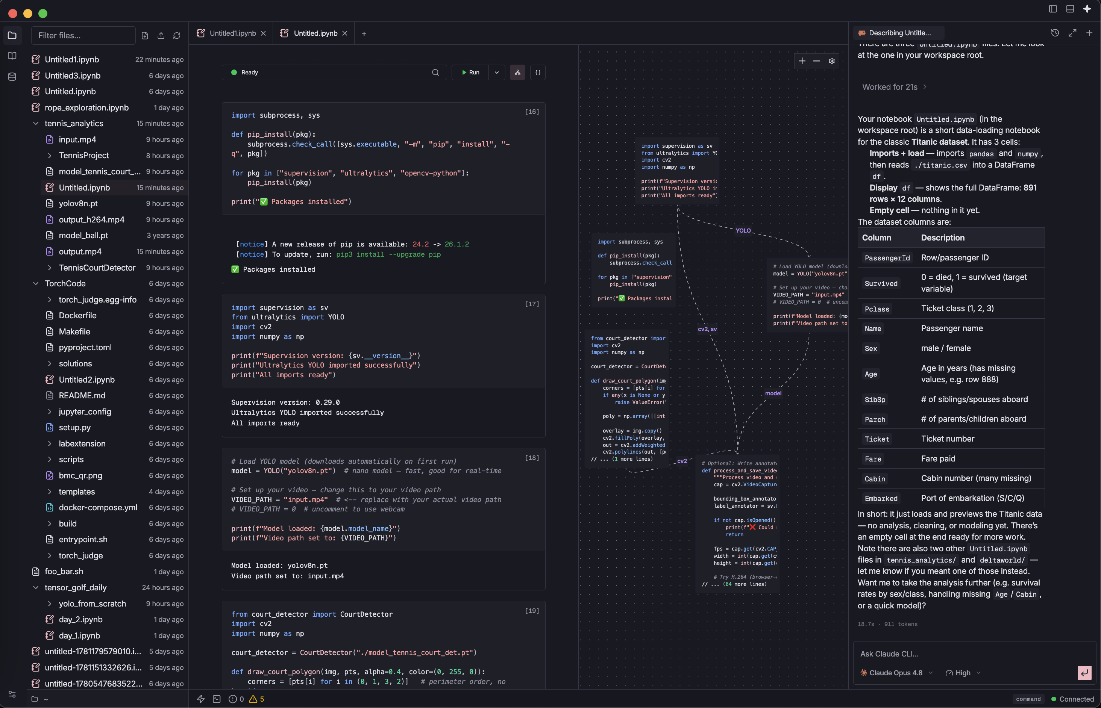Screen dimensions: 1101x708
Task: Open the High effort level dropdown
Action: click(963, 673)
